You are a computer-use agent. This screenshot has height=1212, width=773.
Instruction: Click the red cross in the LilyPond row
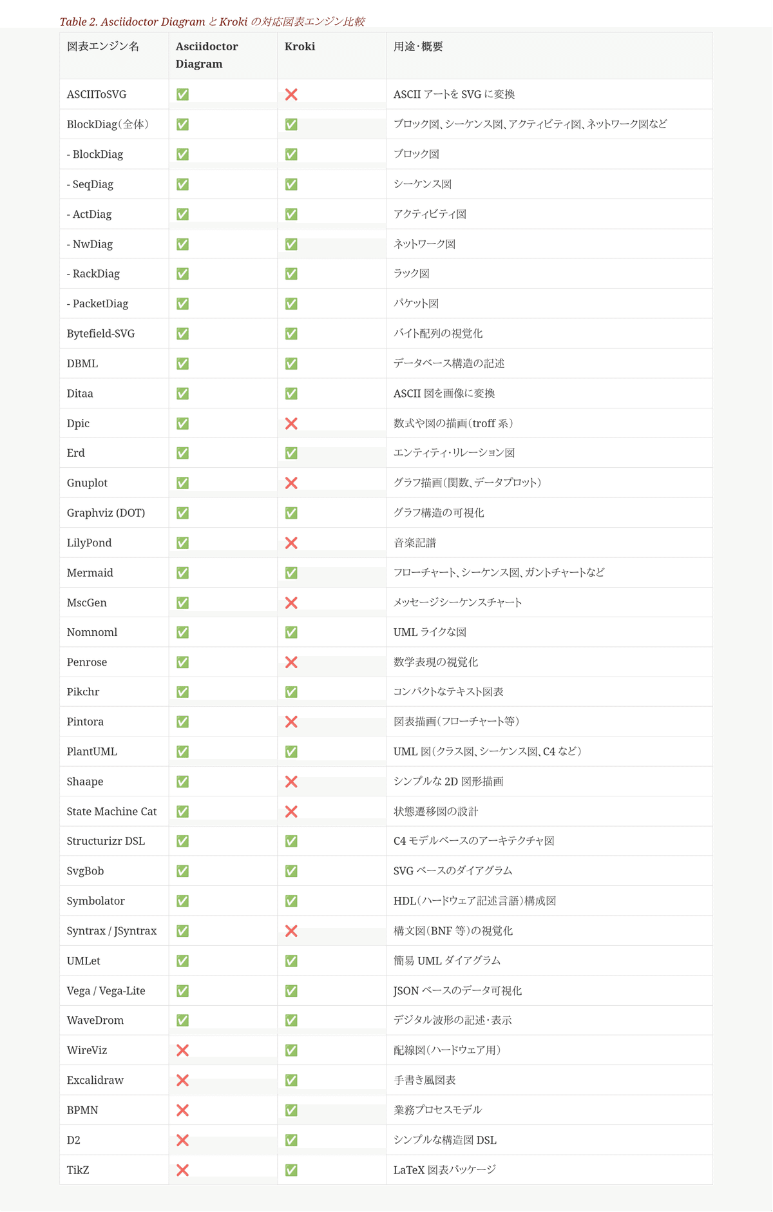point(291,543)
